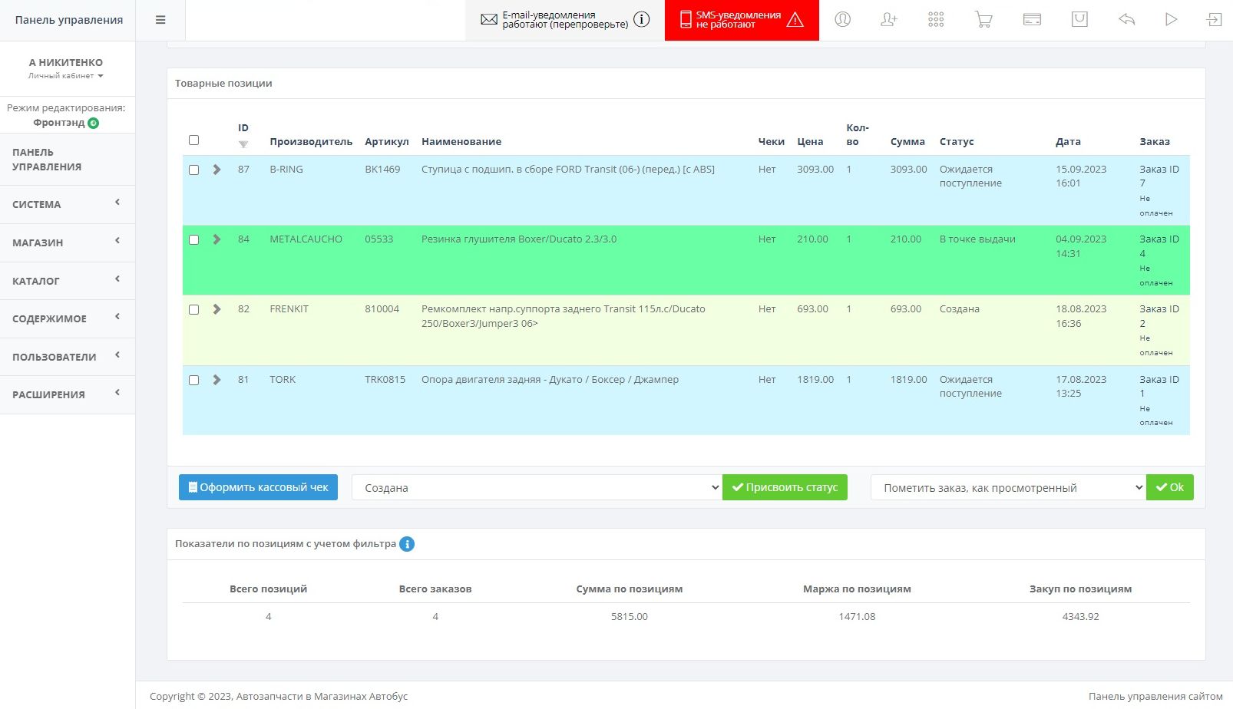1233x709 pixels.
Task: Select the checkbox for METALCAUCHO row 84
Action: (x=194, y=240)
